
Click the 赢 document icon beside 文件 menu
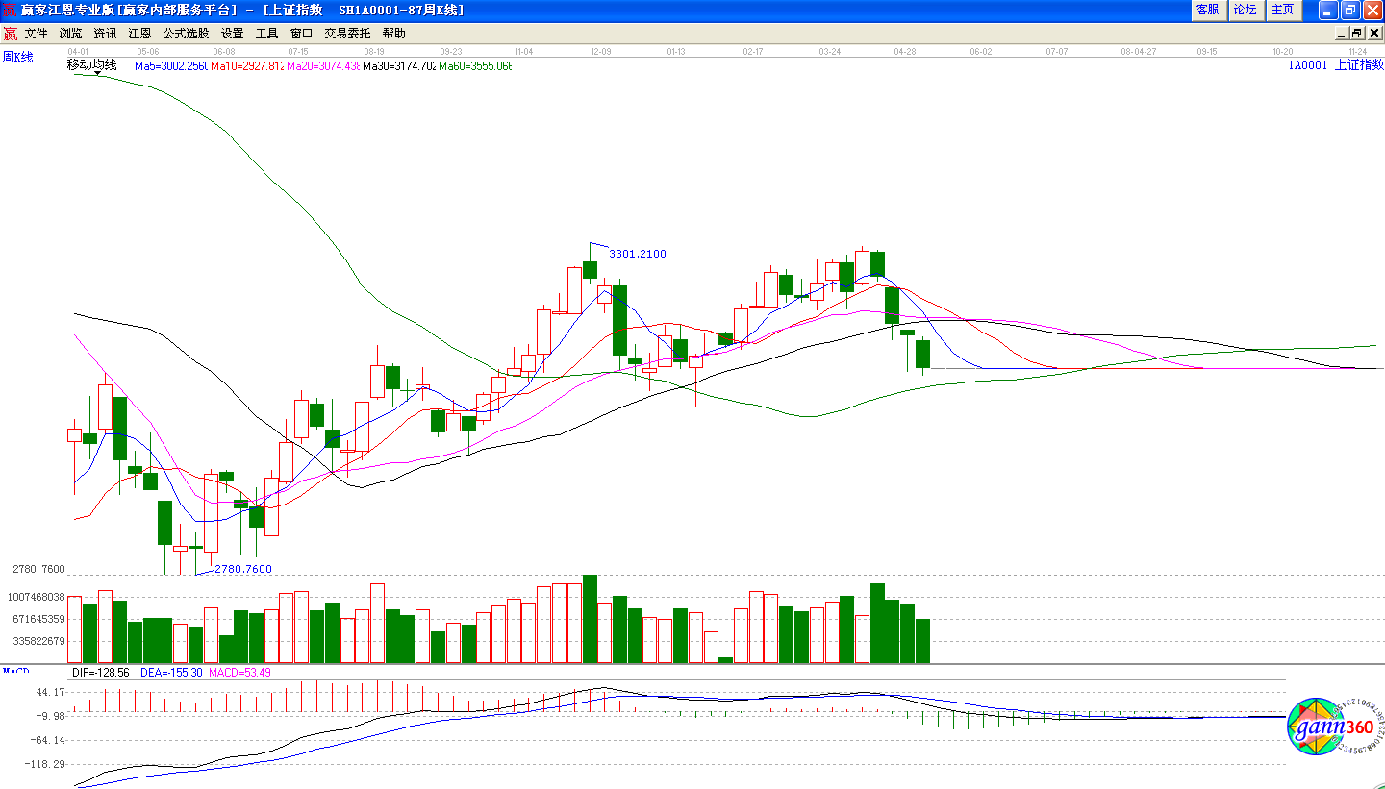pyautogui.click(x=10, y=33)
